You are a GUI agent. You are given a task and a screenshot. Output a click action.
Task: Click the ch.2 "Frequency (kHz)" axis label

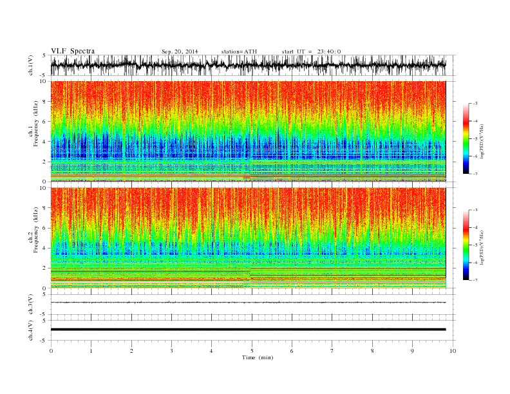35,230
